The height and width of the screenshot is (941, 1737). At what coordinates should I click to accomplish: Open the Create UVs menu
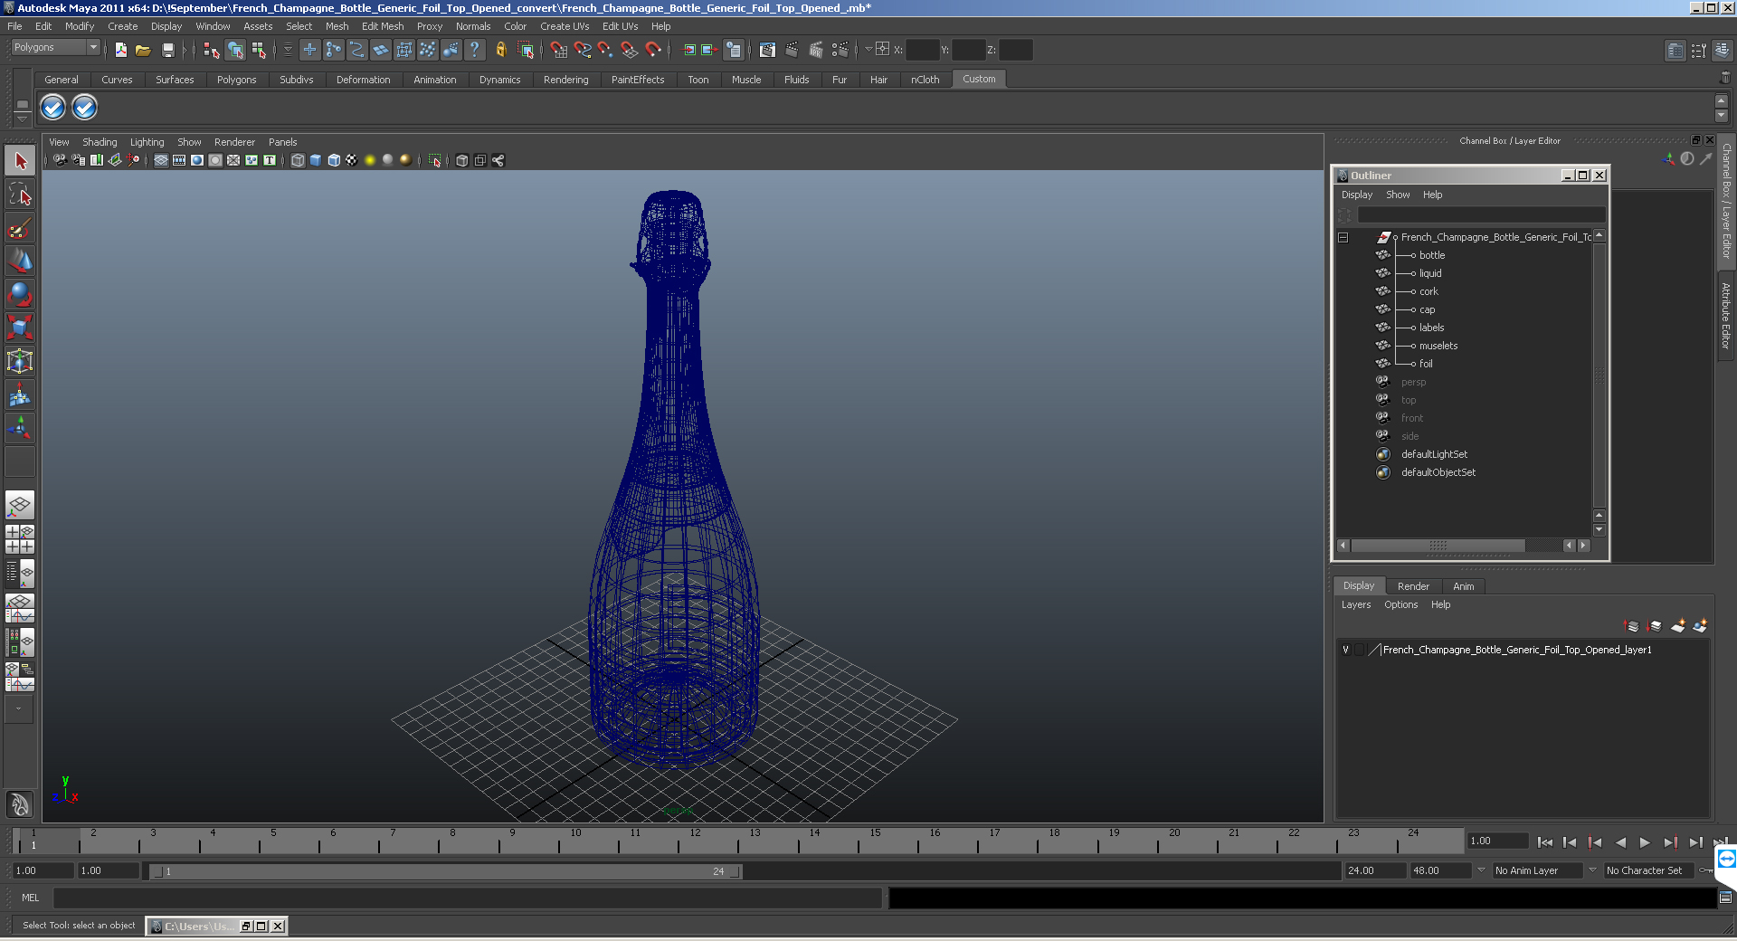pos(565,26)
